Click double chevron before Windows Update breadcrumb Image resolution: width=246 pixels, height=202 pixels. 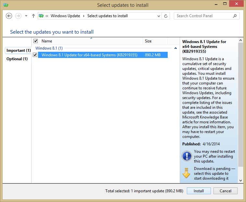pyautogui.click(x=47, y=16)
